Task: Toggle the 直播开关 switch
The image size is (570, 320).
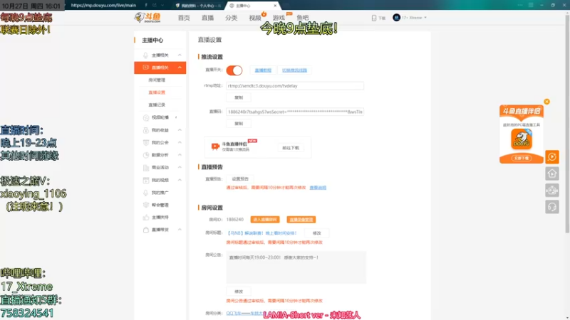Action: coord(234,70)
